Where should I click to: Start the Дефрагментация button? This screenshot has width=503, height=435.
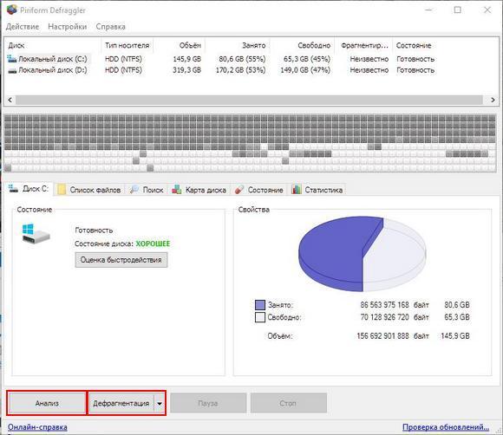click(121, 403)
